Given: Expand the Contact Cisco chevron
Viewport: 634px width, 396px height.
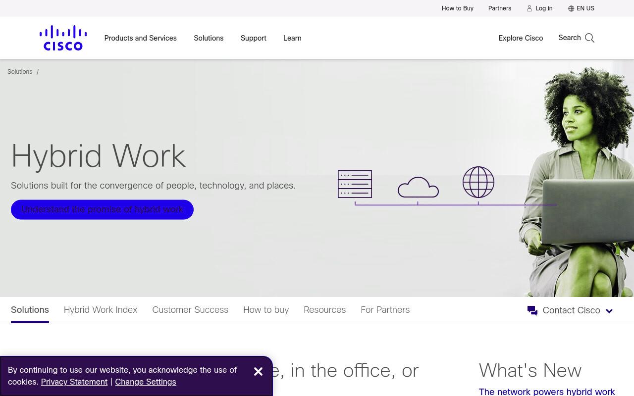Looking at the screenshot, I should (609, 311).
